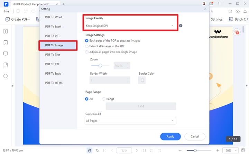The width and height of the screenshot is (249, 154).
Task: Click the Border Color swatch
Action: click(x=142, y=80)
